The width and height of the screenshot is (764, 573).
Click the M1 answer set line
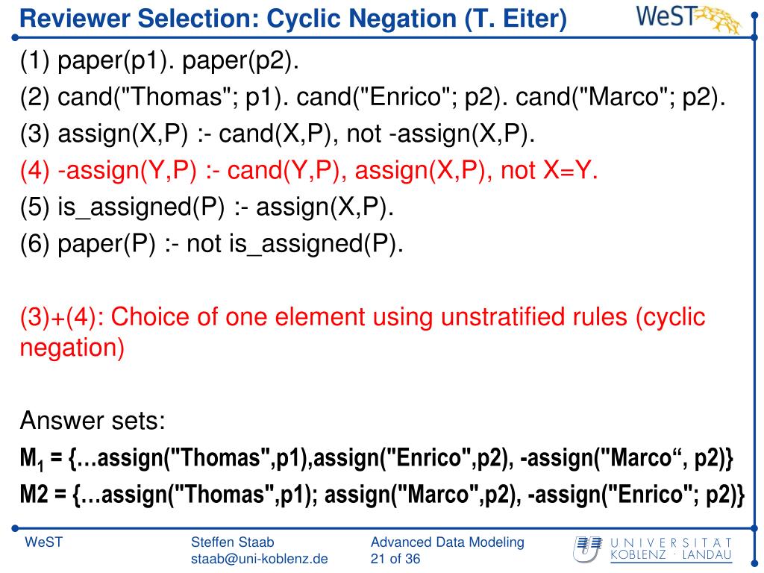pyautogui.click(x=376, y=459)
